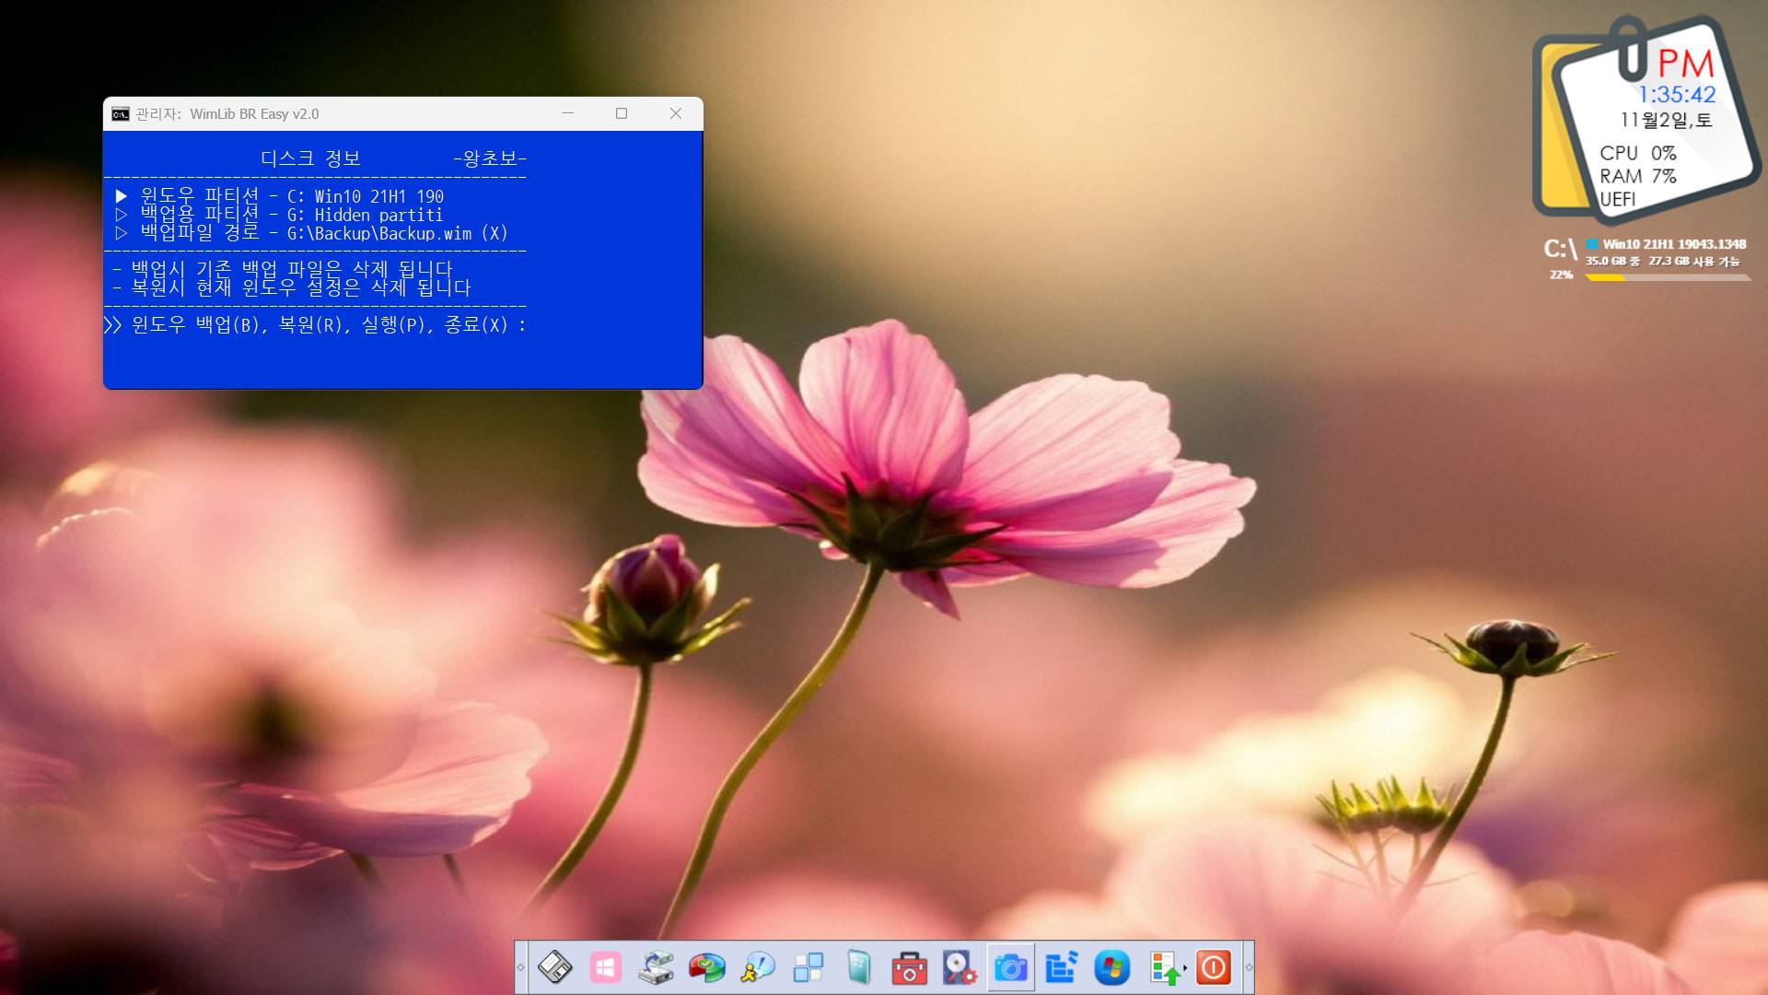Click the date '11월2일,토' on widget
The image size is (1768, 995).
pos(1666,120)
